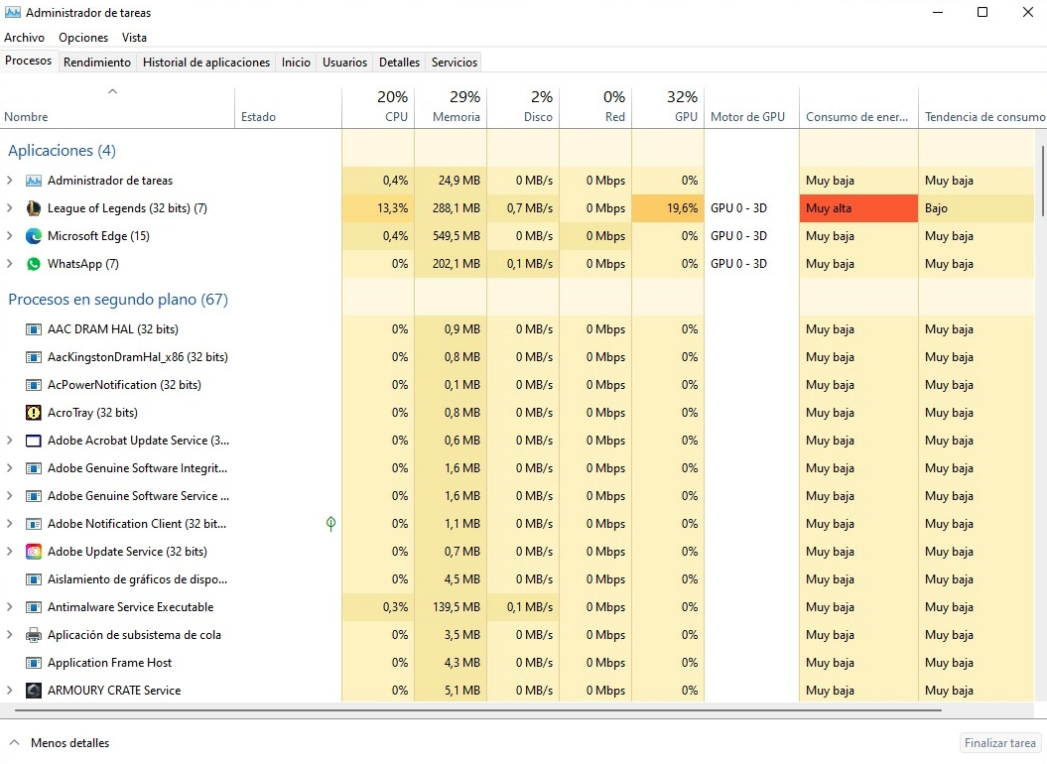Click the Adobe Genuine Software Service icon
Image resolution: width=1047 pixels, height=764 pixels.
34,496
